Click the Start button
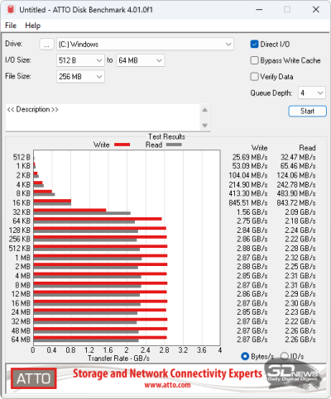Viewport: 331px width, 399px height. click(308, 112)
